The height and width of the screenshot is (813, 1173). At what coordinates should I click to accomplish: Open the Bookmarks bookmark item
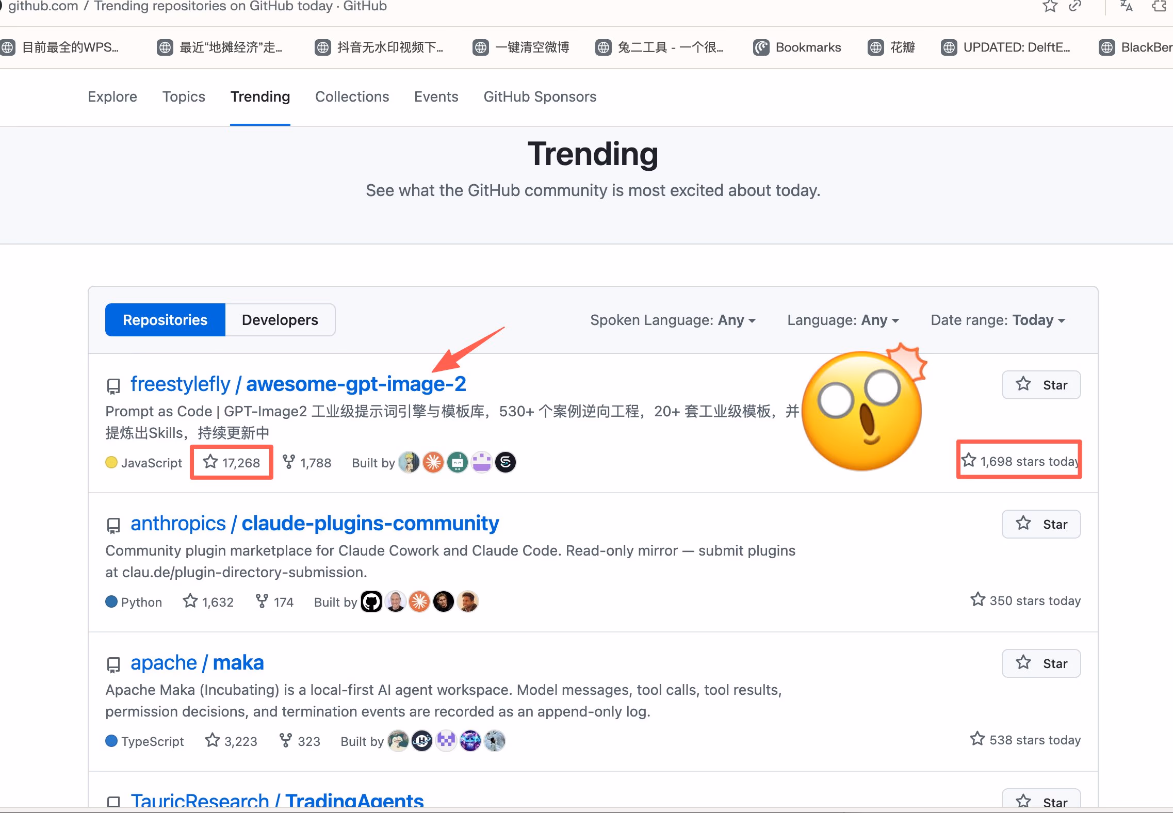pyautogui.click(x=797, y=47)
